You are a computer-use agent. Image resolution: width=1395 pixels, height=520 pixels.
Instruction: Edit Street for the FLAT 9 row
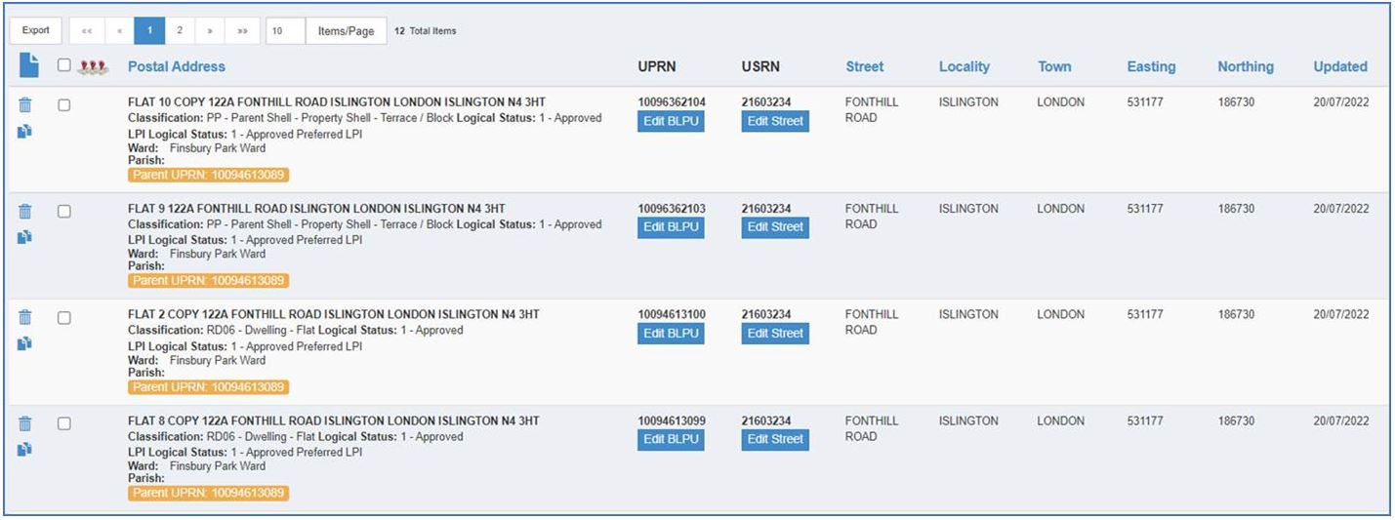coord(775,226)
